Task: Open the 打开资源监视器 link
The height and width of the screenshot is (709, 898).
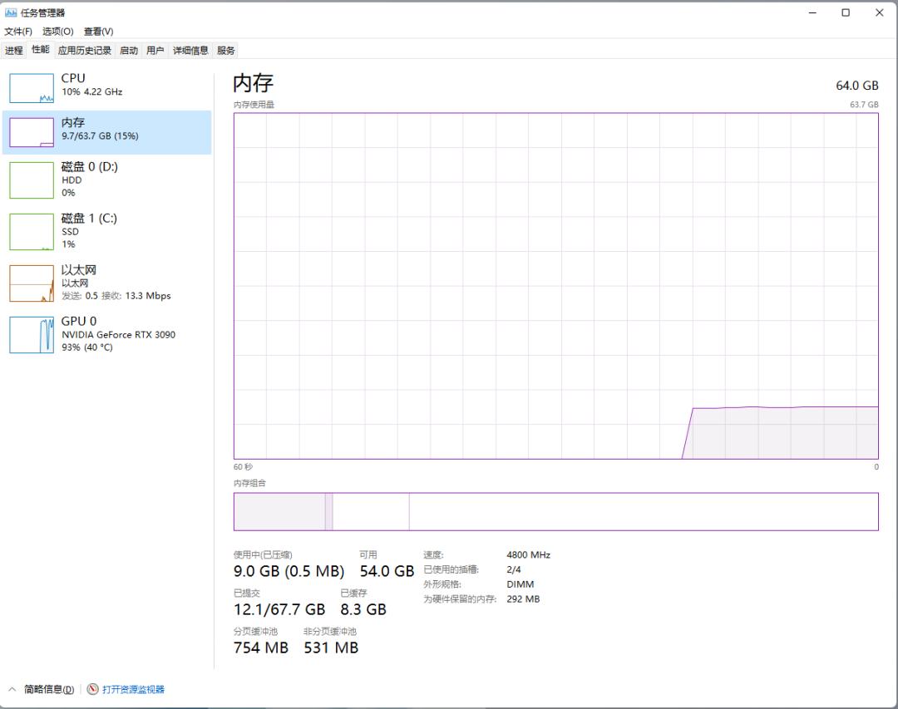Action: (x=133, y=689)
